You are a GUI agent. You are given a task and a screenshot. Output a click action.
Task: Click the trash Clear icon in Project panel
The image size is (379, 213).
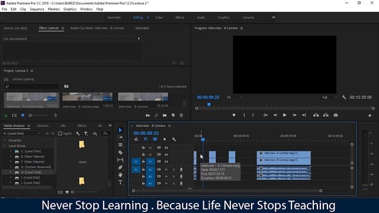[181, 115]
